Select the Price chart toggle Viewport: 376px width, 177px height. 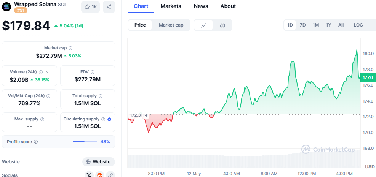point(140,25)
